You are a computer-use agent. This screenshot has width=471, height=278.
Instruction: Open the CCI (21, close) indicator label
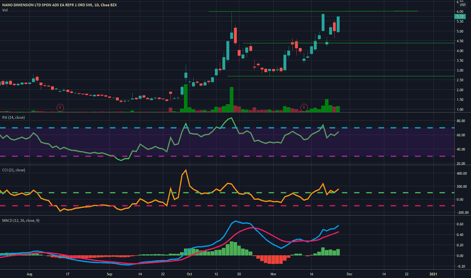(14, 170)
